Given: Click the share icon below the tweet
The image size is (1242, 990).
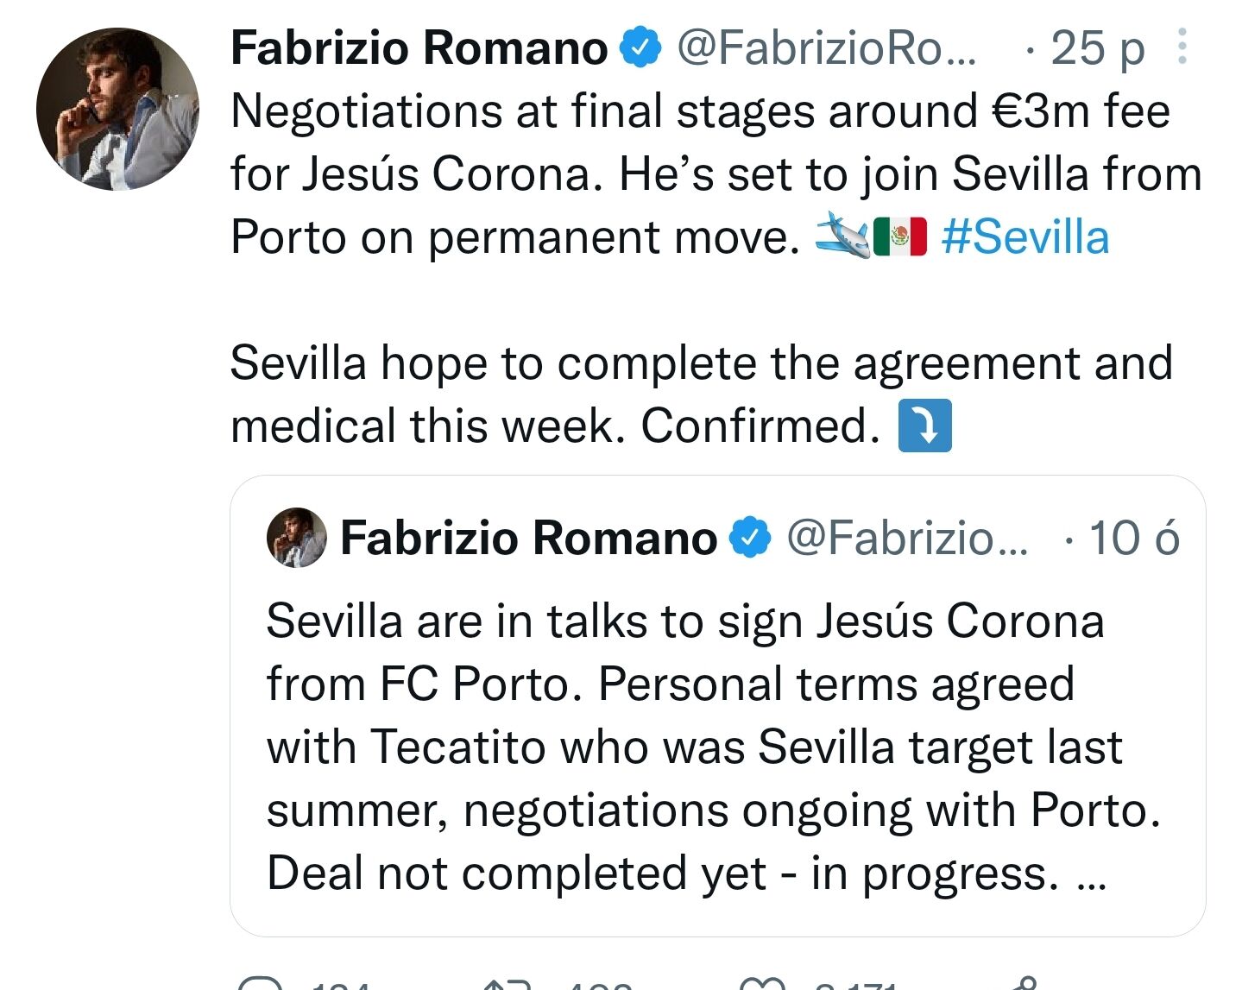Looking at the screenshot, I should click(x=1024, y=984).
